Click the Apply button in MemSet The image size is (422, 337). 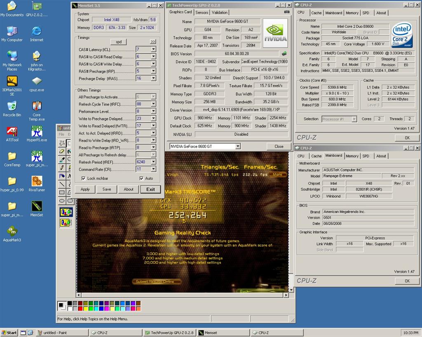coord(85,189)
